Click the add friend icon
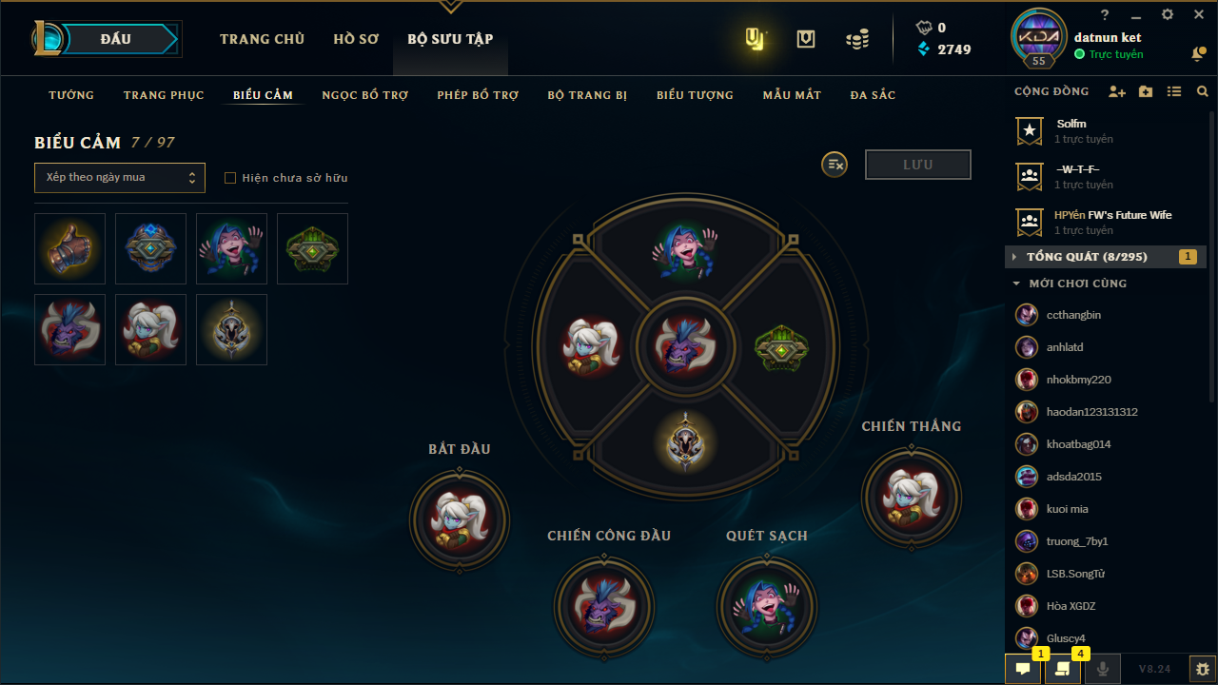The width and height of the screenshot is (1218, 685). 1117,92
